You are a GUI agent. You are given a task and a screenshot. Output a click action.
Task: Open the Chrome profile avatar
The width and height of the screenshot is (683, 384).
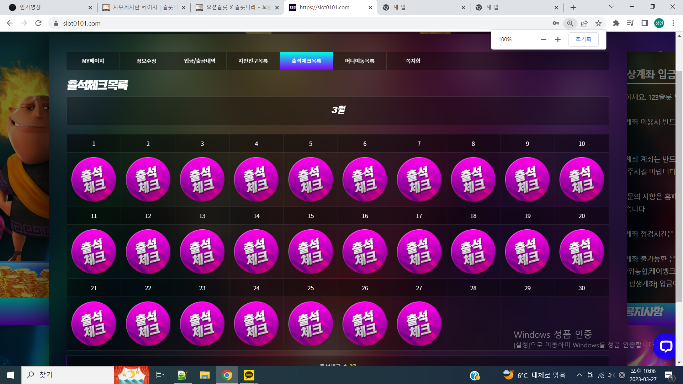pos(659,23)
